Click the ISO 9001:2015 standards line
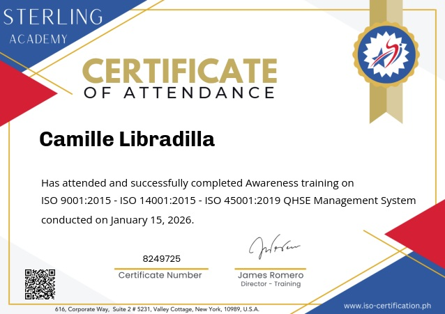The image size is (445, 314). (x=229, y=201)
